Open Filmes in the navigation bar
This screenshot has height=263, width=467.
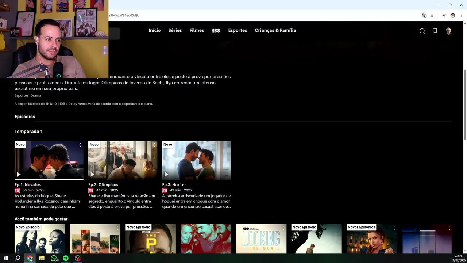click(x=197, y=30)
